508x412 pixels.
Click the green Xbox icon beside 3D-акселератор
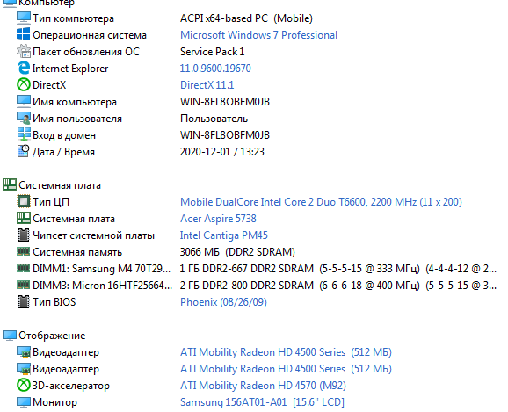[x=24, y=386]
